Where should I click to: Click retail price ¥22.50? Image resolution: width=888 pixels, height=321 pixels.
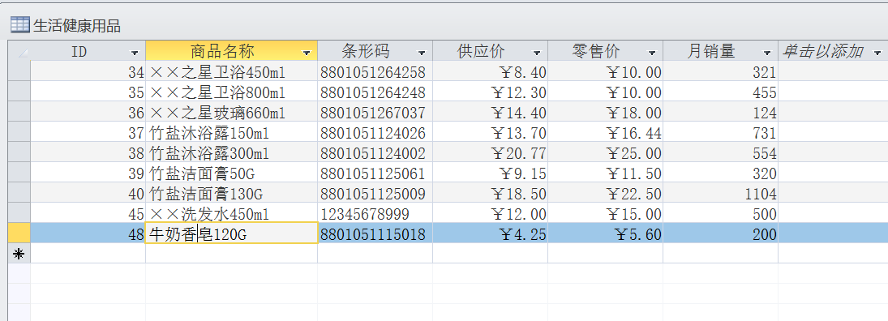pos(606,193)
